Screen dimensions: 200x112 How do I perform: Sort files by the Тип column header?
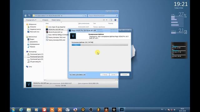[94, 24]
